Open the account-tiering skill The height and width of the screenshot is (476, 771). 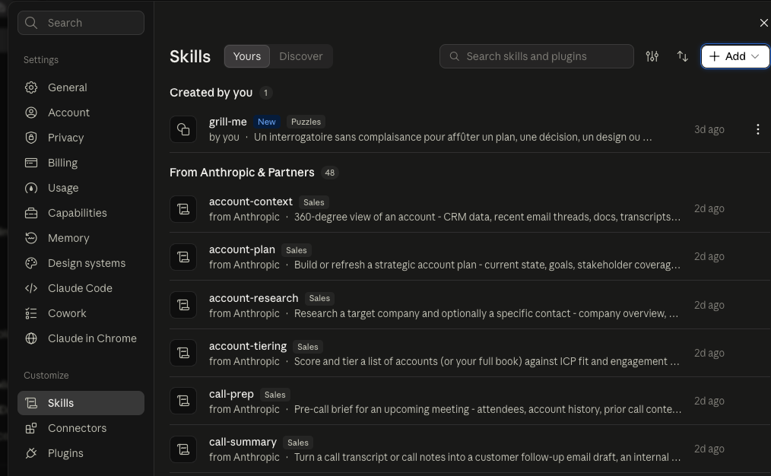pyautogui.click(x=470, y=353)
